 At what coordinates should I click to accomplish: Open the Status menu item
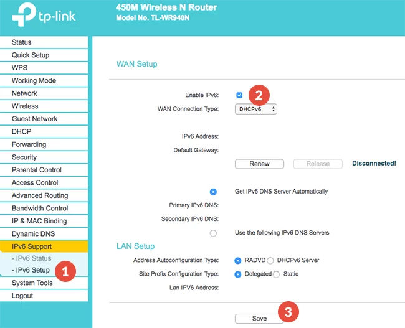pos(44,42)
